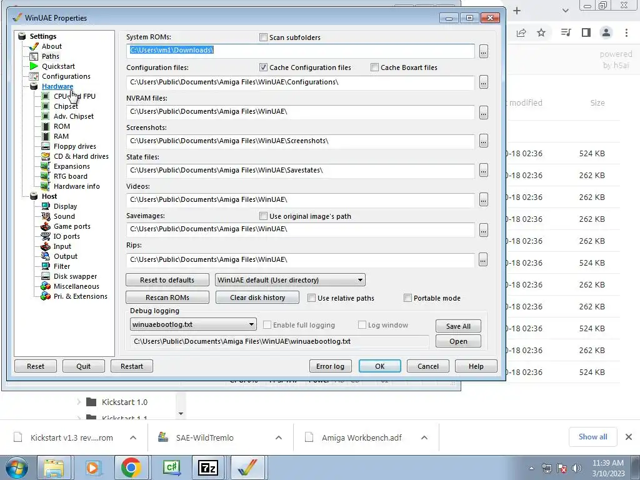
Task: Toggle Cache Configuration files checkbox
Action: 263,67
